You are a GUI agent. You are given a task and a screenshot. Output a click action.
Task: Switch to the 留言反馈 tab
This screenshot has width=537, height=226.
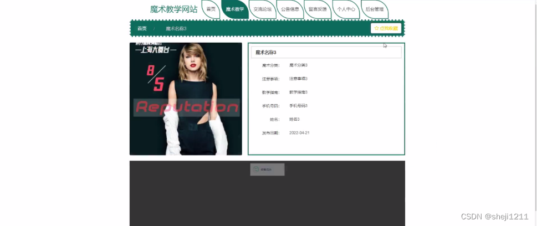click(x=318, y=9)
